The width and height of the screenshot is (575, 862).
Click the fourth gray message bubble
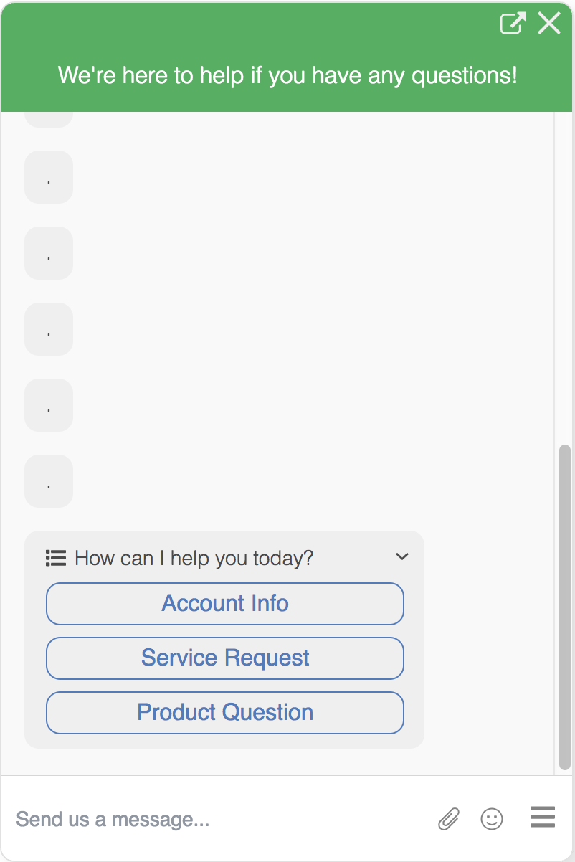(x=48, y=329)
